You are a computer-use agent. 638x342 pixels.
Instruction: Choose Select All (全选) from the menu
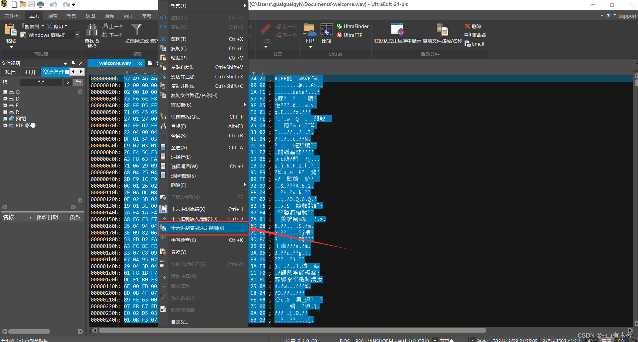pyautogui.click(x=204, y=148)
